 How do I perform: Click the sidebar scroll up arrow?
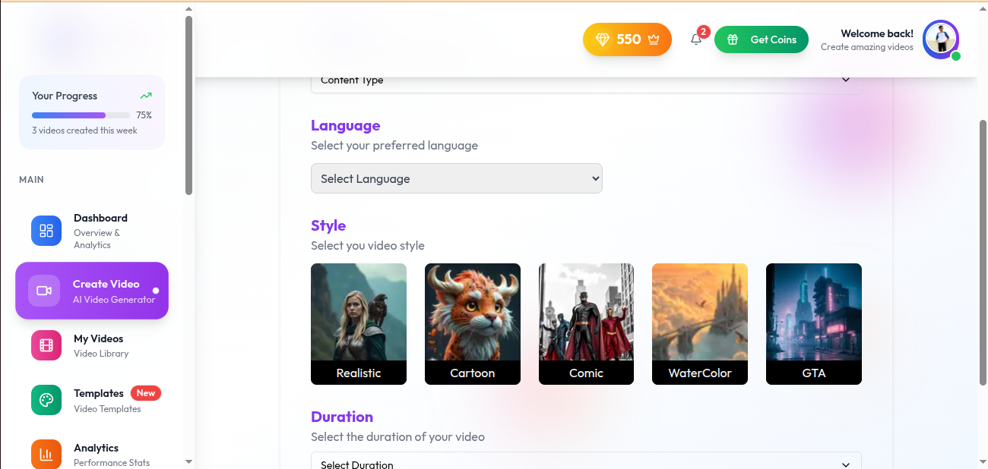188,8
